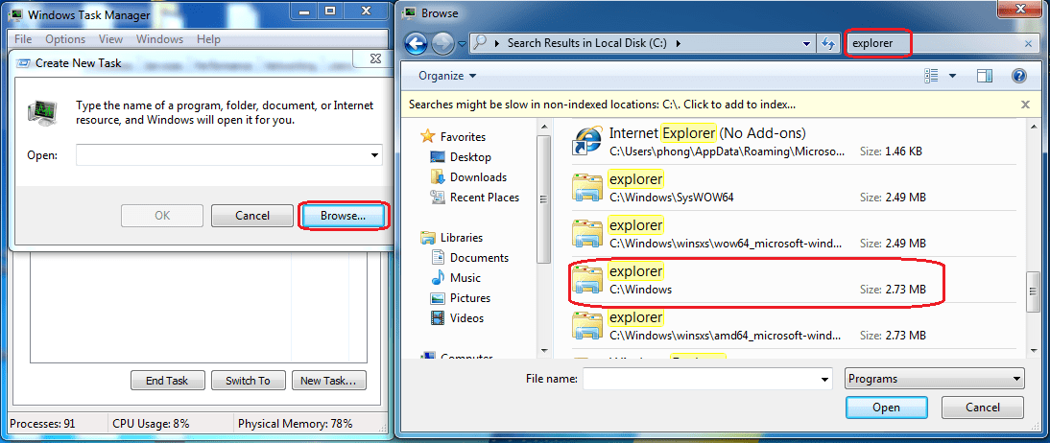
Task: Click the non-indexed locations info message
Action: 602,105
